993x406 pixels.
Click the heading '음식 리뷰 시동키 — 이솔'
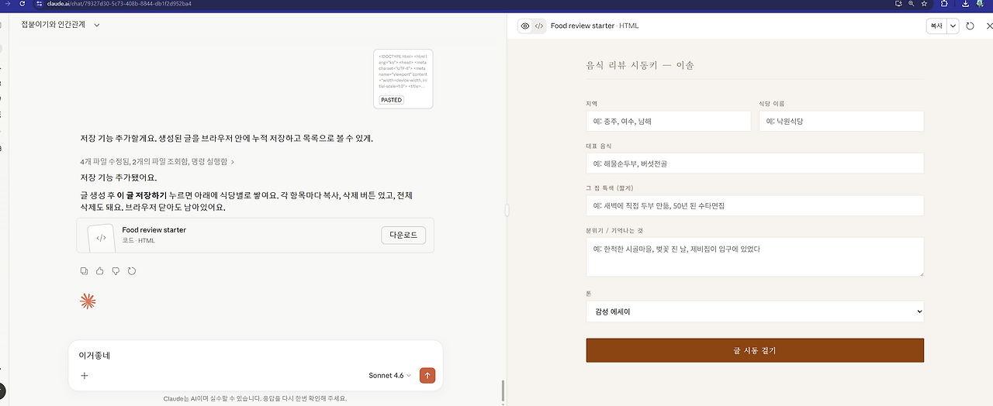tap(640, 66)
